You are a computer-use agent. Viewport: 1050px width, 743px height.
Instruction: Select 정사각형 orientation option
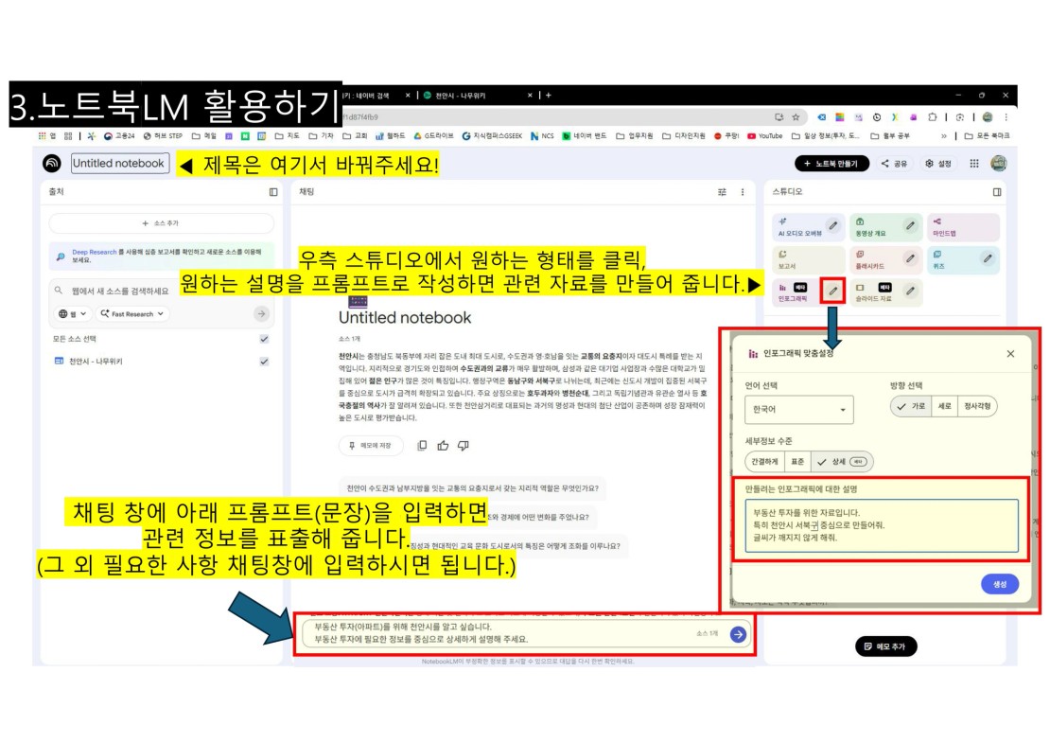[x=977, y=406]
